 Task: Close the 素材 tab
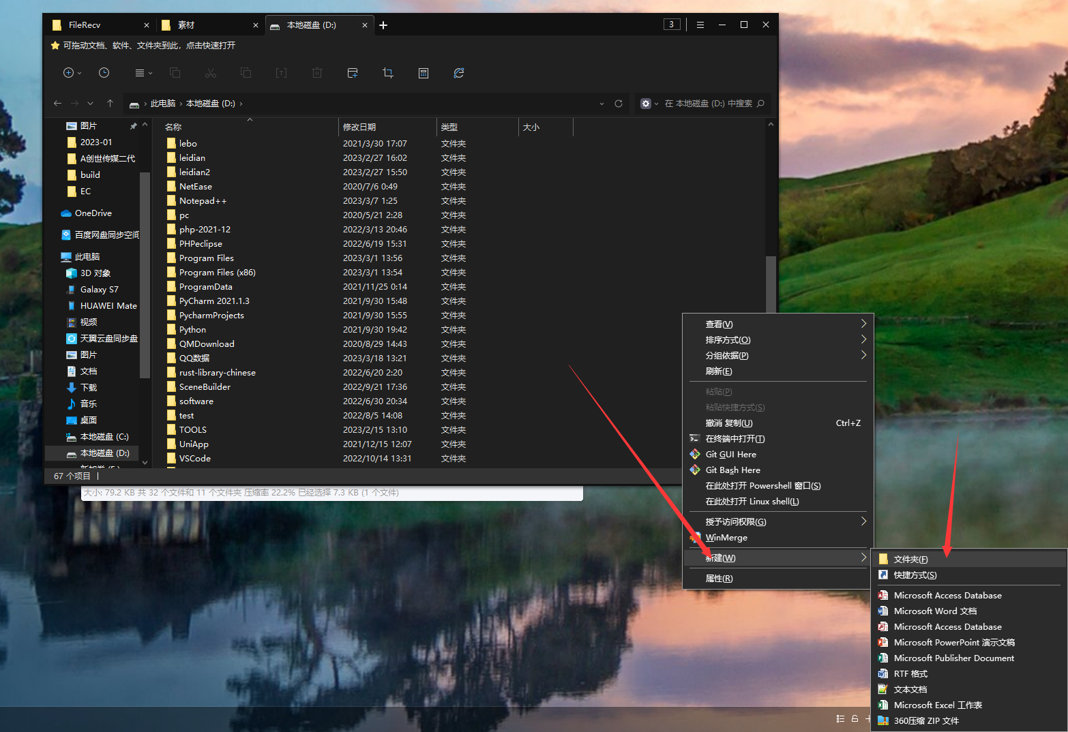(x=256, y=25)
